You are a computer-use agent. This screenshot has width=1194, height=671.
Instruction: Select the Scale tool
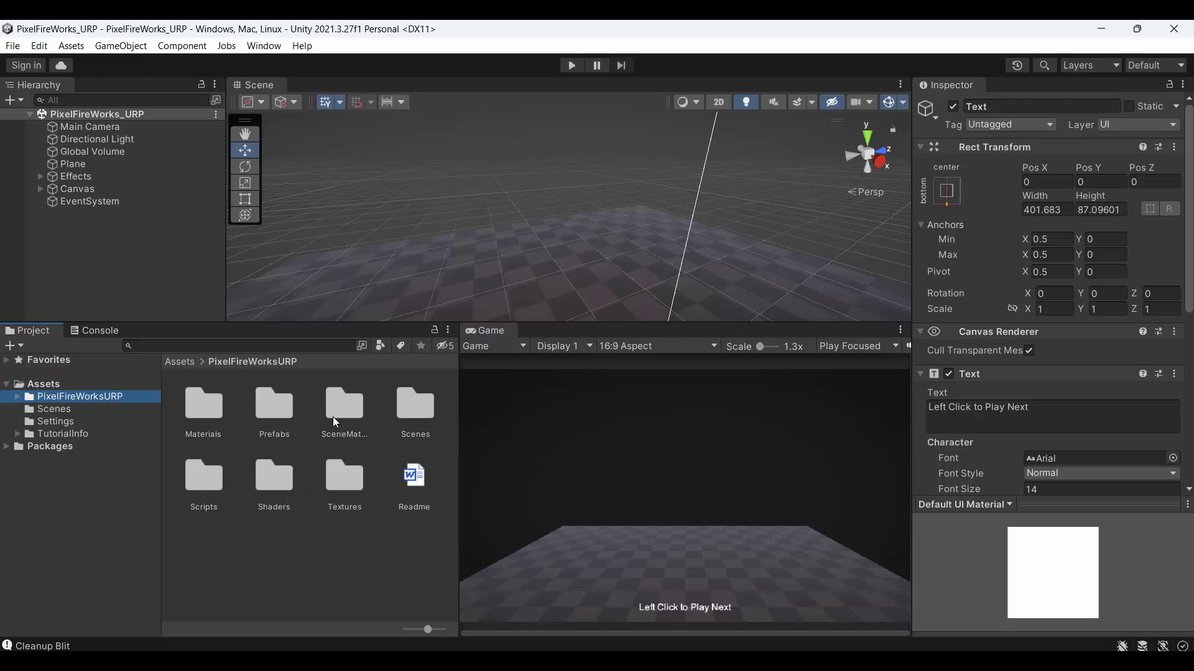[245, 183]
